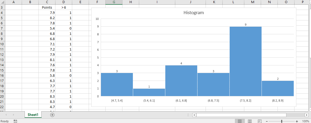Click the zoom in plus button
The height and width of the screenshot is (123, 311).
[x=297, y=121]
